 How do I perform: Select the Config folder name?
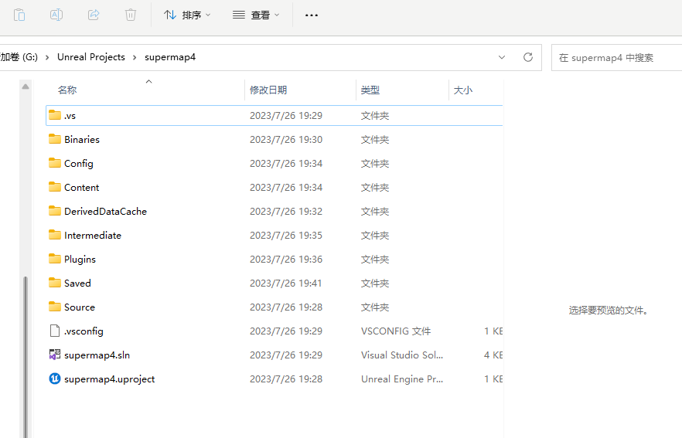click(79, 164)
